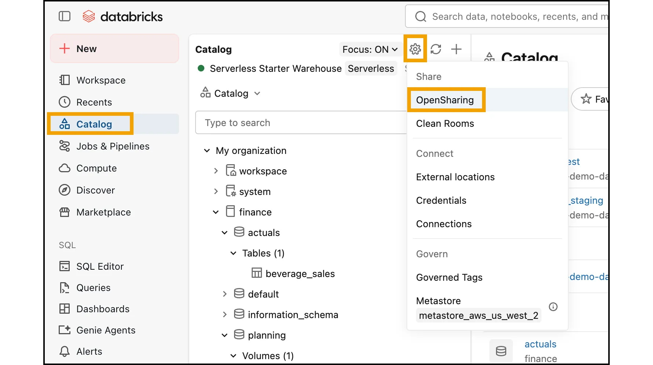Screen dimensions: 653x365
Task: Open Compute in the sidebar
Action: pos(114,168)
